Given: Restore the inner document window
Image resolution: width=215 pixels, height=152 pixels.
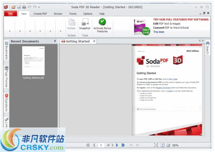Looking at the screenshot, I should [x=204, y=13].
